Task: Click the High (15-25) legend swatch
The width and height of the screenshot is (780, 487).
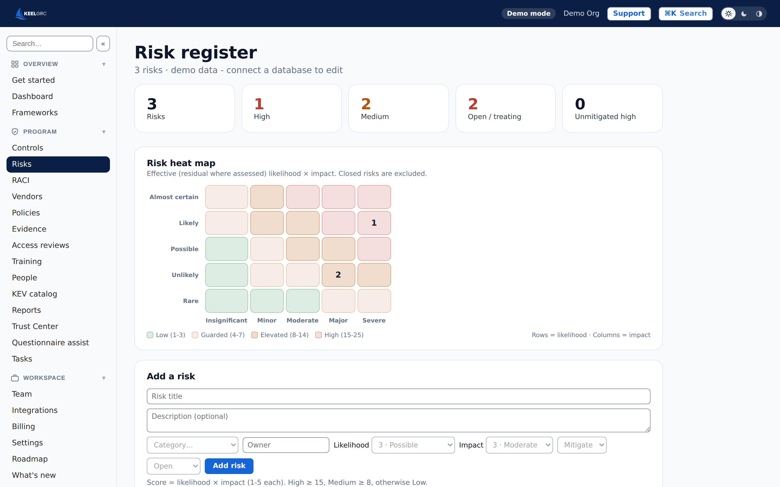Action: [x=318, y=335]
